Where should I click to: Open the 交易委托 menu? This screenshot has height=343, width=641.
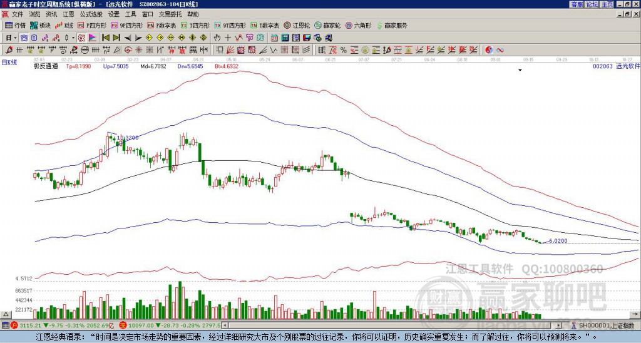click(x=170, y=14)
